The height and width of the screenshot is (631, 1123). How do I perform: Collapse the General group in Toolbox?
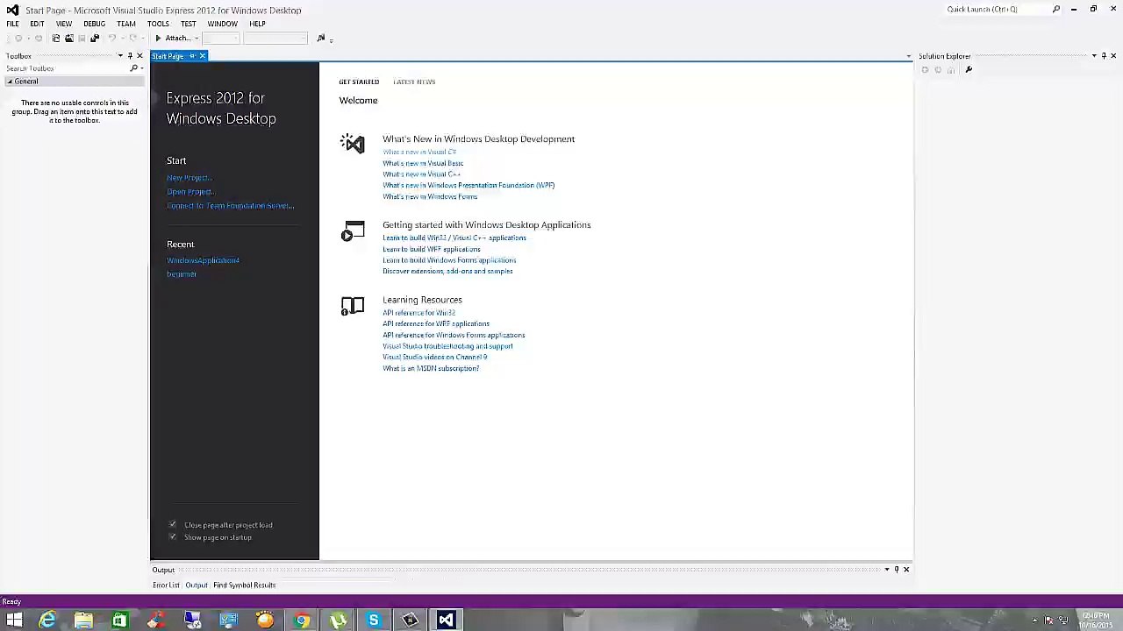click(x=10, y=82)
